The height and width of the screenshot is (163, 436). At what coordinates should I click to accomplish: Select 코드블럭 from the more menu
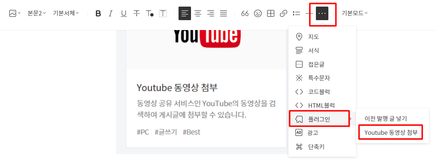[322, 92]
